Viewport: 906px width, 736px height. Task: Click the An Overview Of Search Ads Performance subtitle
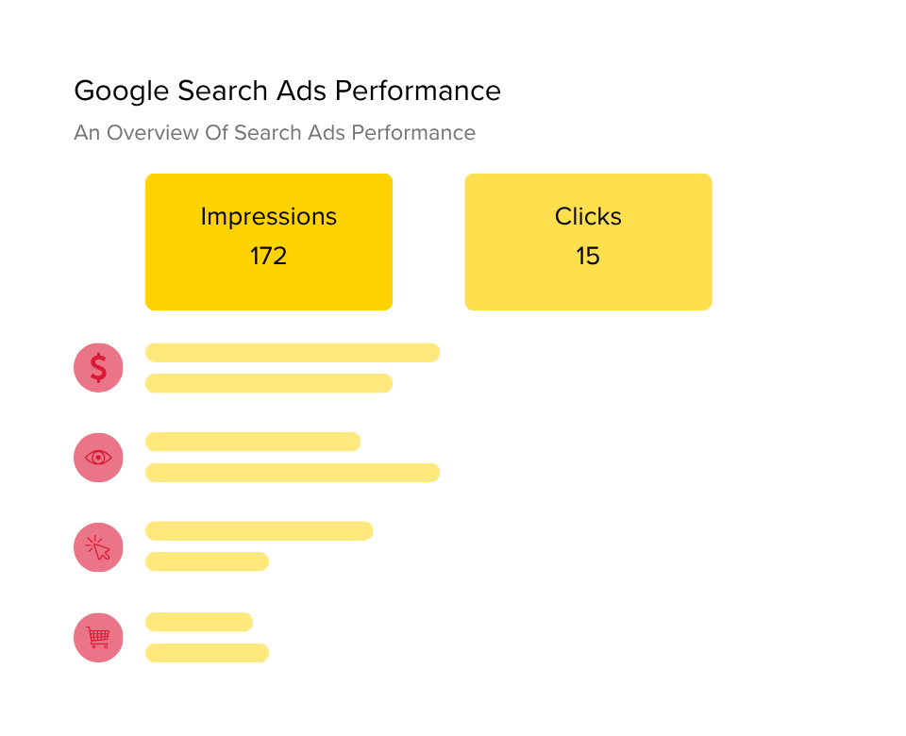pos(275,133)
